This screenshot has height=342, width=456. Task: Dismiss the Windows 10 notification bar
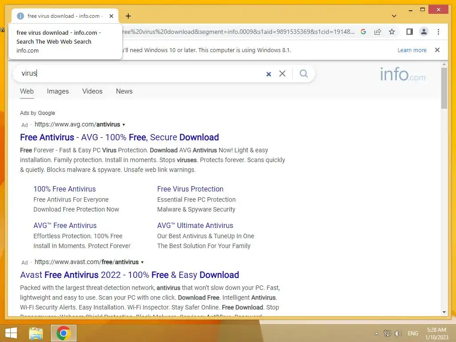click(x=437, y=50)
